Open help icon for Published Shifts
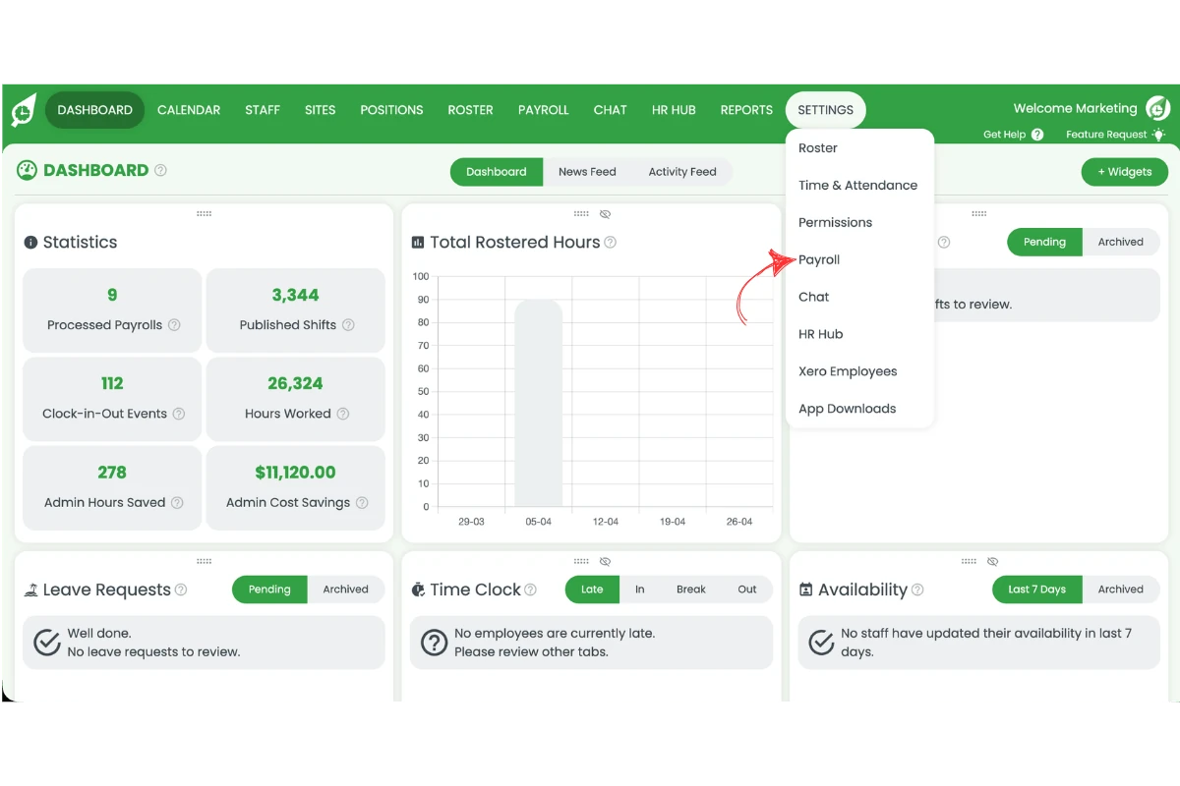The height and width of the screenshot is (786, 1180). tap(348, 325)
